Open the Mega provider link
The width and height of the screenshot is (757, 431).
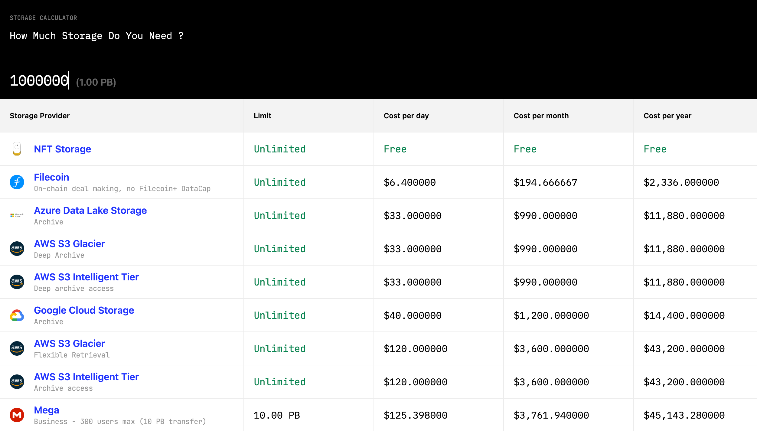click(46, 410)
